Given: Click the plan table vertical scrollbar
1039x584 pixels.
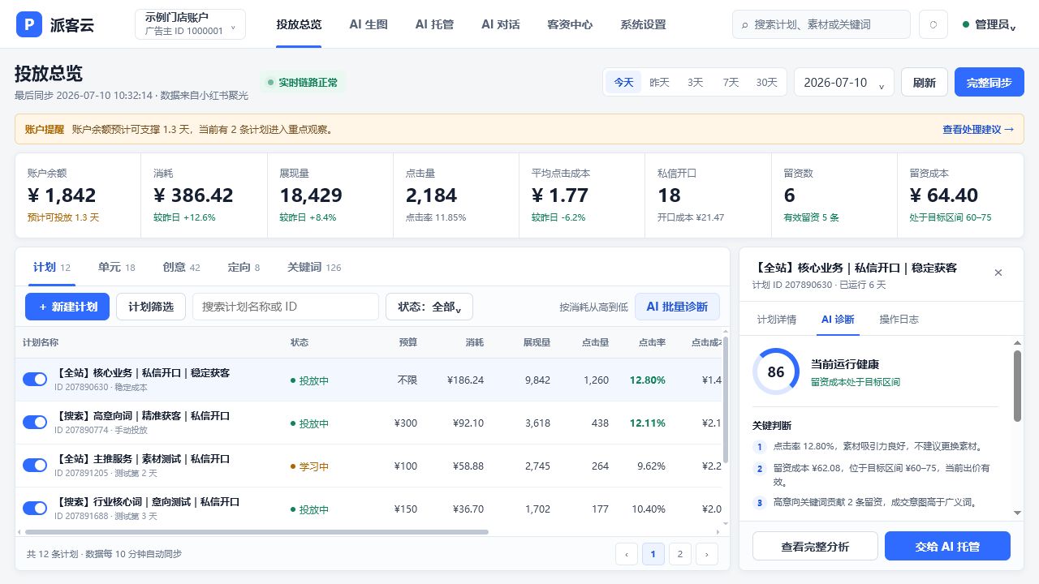Looking at the screenshot, I should [x=726, y=400].
